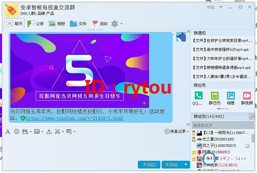This screenshot has height=173, width=257.
Task: Expand the settings gear dropdown arrow
Action: [x=121, y=24]
